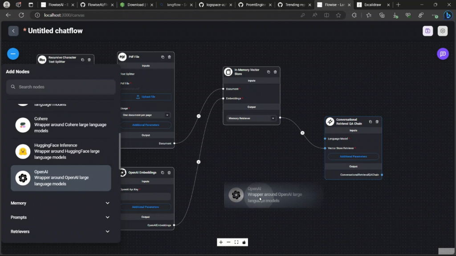Image resolution: width=456 pixels, height=256 pixels.
Task: Click the Search nodes input field
Action: coord(61,87)
